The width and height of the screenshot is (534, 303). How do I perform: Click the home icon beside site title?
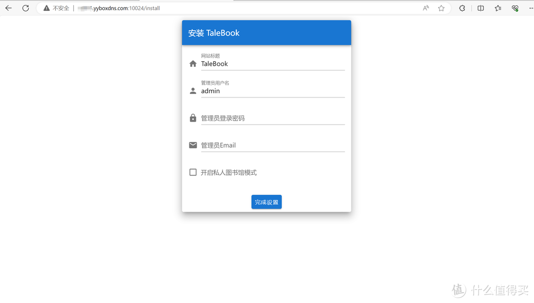point(193,64)
